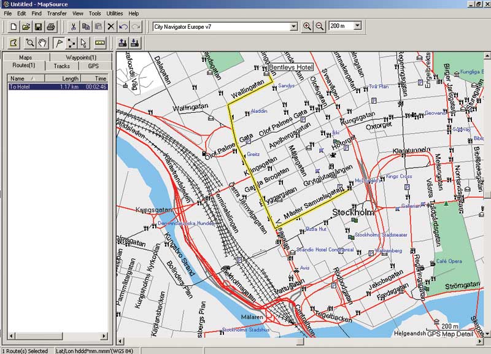Click the Paste clipboard icon
This screenshot has height=354, width=491.
pos(98,27)
